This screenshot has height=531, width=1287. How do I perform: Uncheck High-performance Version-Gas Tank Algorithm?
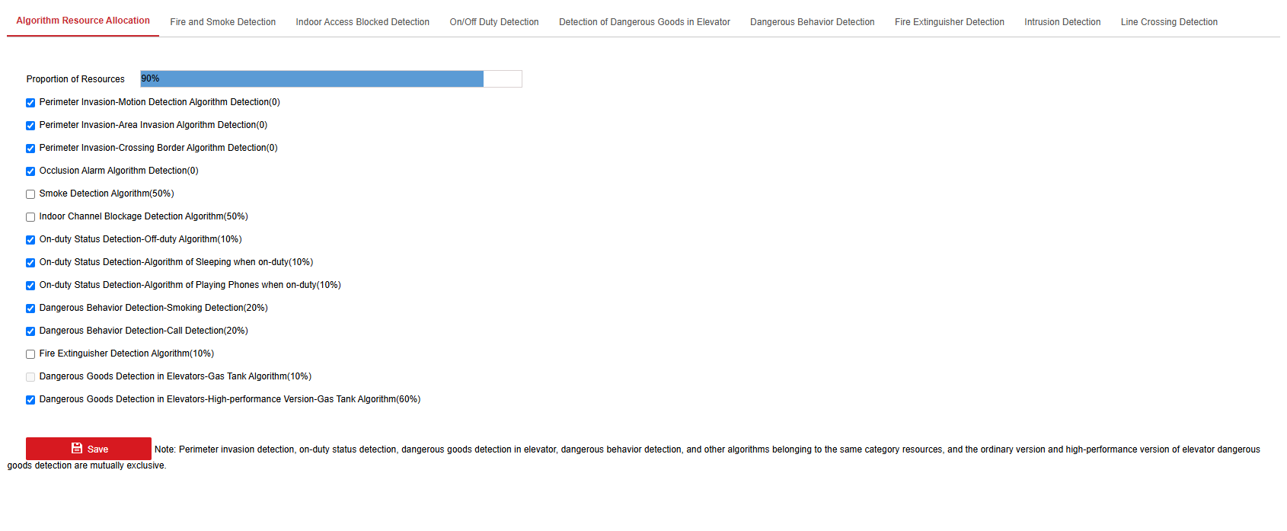click(30, 400)
